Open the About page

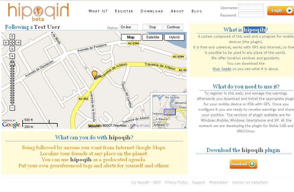coord(177,11)
